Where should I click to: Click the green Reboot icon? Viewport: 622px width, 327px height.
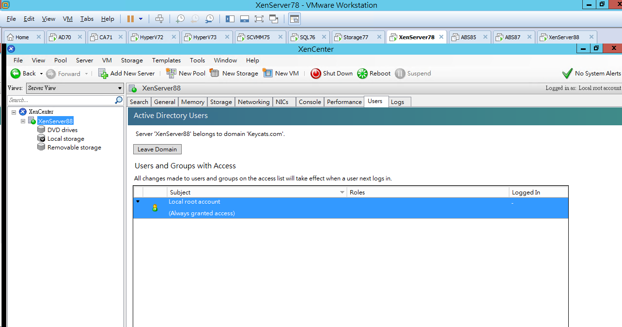[362, 74]
